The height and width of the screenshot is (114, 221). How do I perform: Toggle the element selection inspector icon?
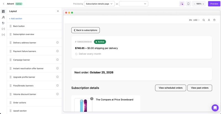coord(182,4)
